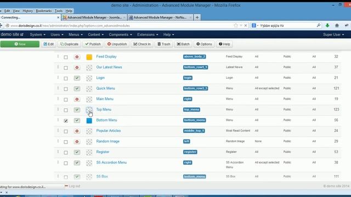Select the Top Menu row checkbox
The height and width of the screenshot is (197, 351).
[x=66, y=110]
